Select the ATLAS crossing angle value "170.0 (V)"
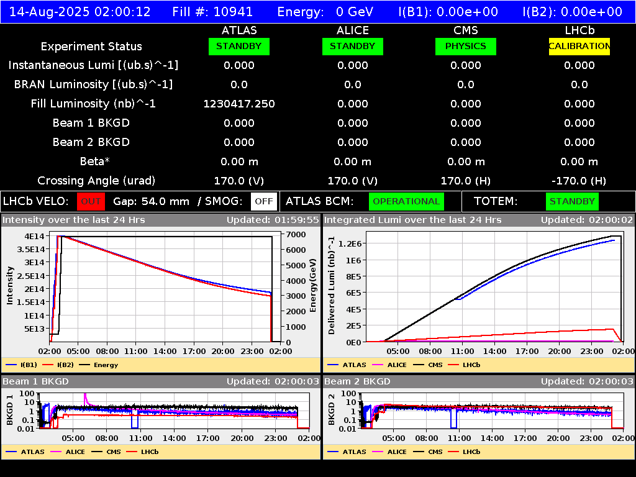The height and width of the screenshot is (477, 636). (x=239, y=181)
